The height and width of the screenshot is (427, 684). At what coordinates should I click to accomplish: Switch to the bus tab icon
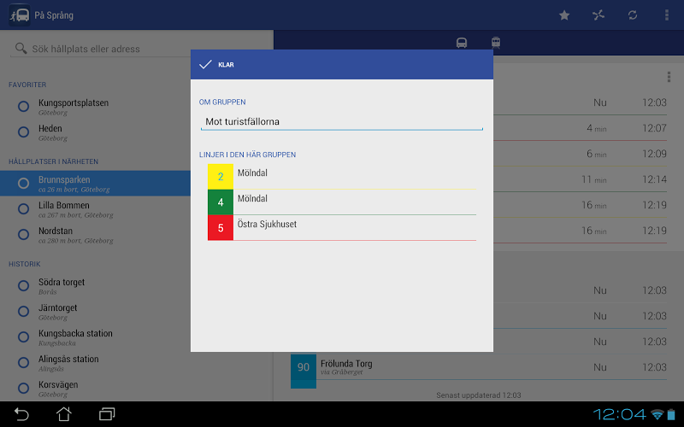[462, 43]
